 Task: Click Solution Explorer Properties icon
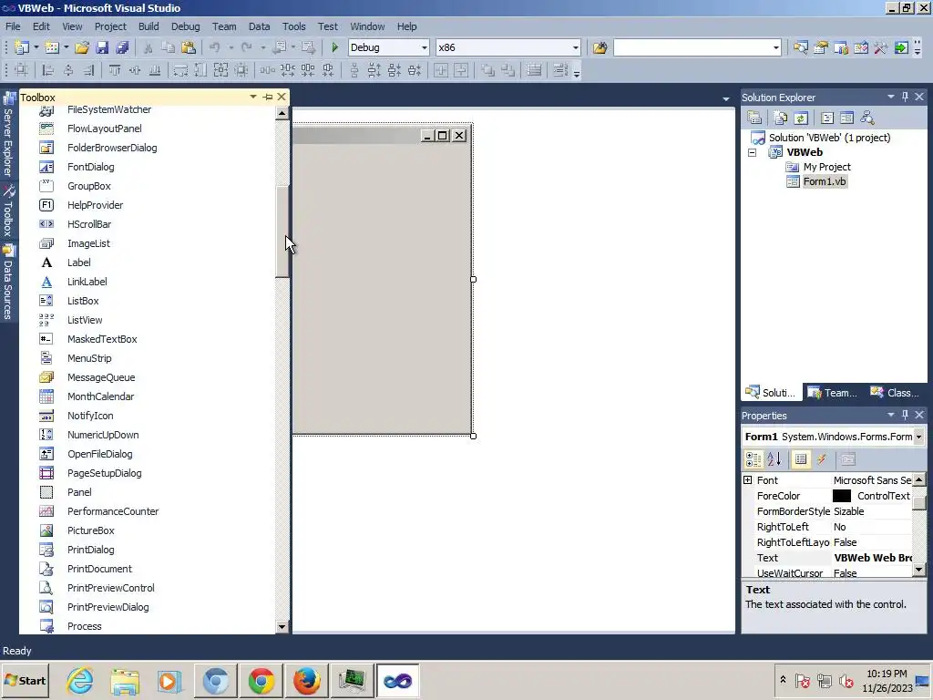coord(754,118)
